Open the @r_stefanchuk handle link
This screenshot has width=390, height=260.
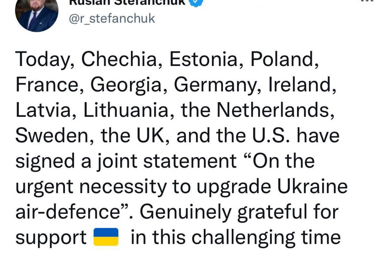click(112, 19)
